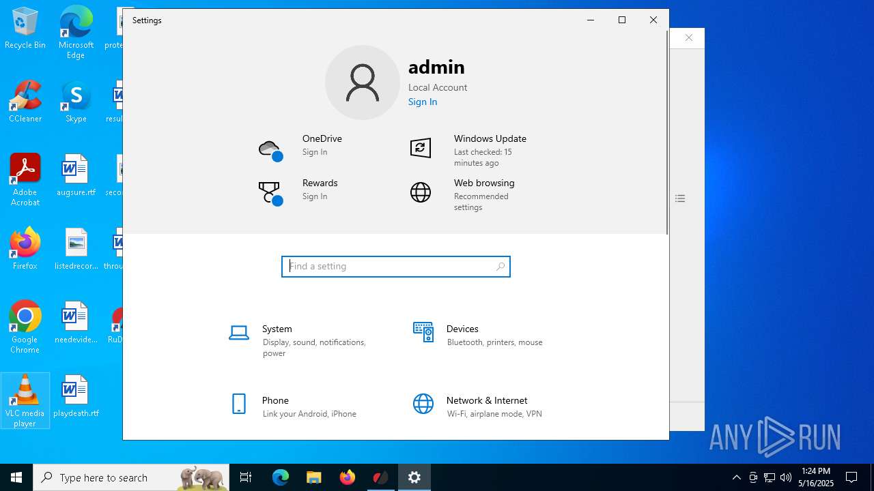Open VLC media player shortcut
Viewport: 874px width, 491px height.
point(25,401)
